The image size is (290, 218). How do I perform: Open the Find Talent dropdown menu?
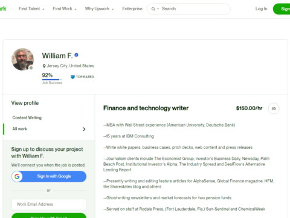[x=31, y=8]
